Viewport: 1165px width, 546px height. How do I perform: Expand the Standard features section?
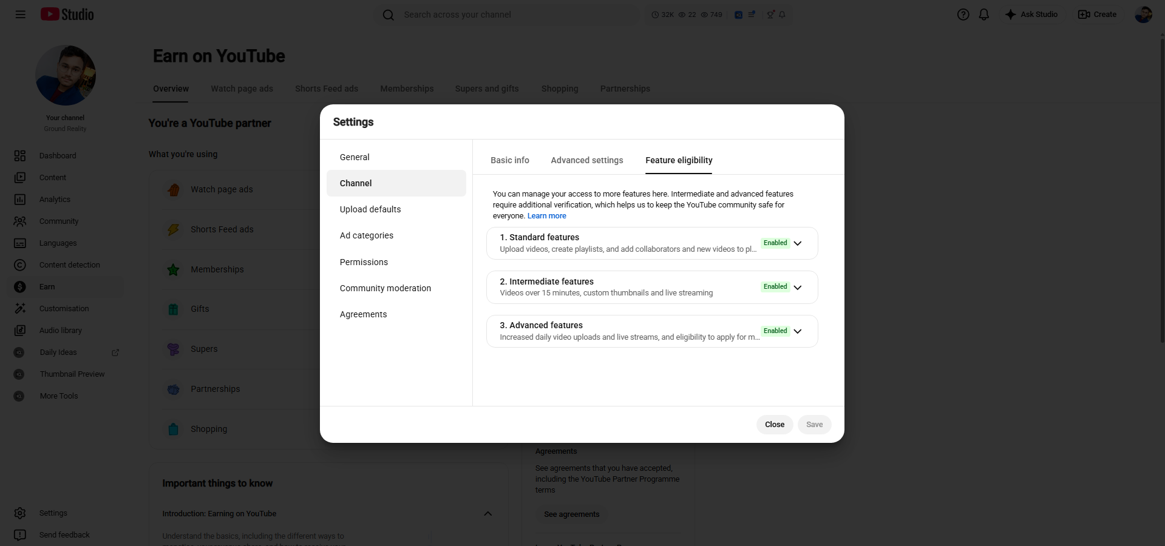point(798,243)
